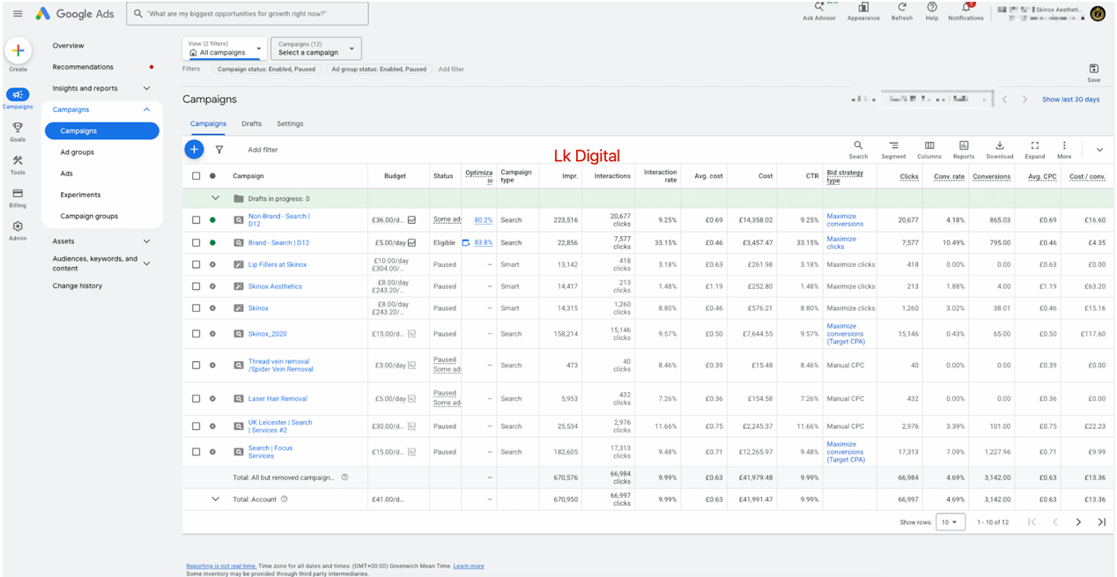
Task: Click the Create plus button
Action: point(18,51)
